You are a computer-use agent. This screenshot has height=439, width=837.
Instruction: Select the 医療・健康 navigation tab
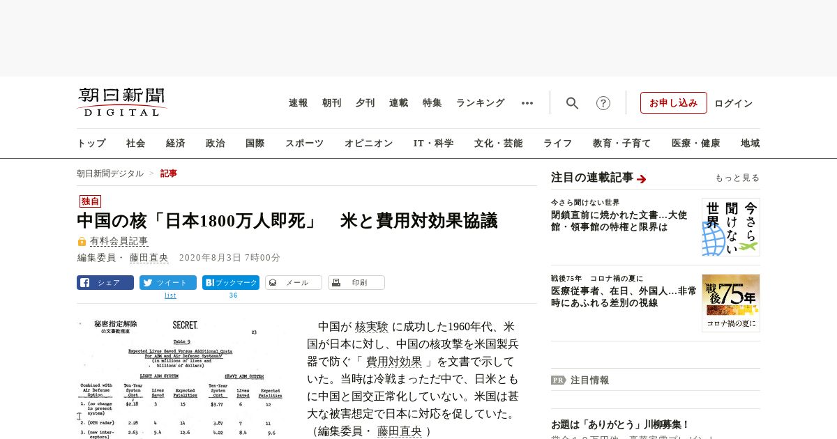pyautogui.click(x=696, y=144)
